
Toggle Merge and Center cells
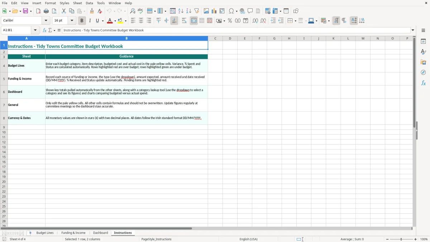194,21
